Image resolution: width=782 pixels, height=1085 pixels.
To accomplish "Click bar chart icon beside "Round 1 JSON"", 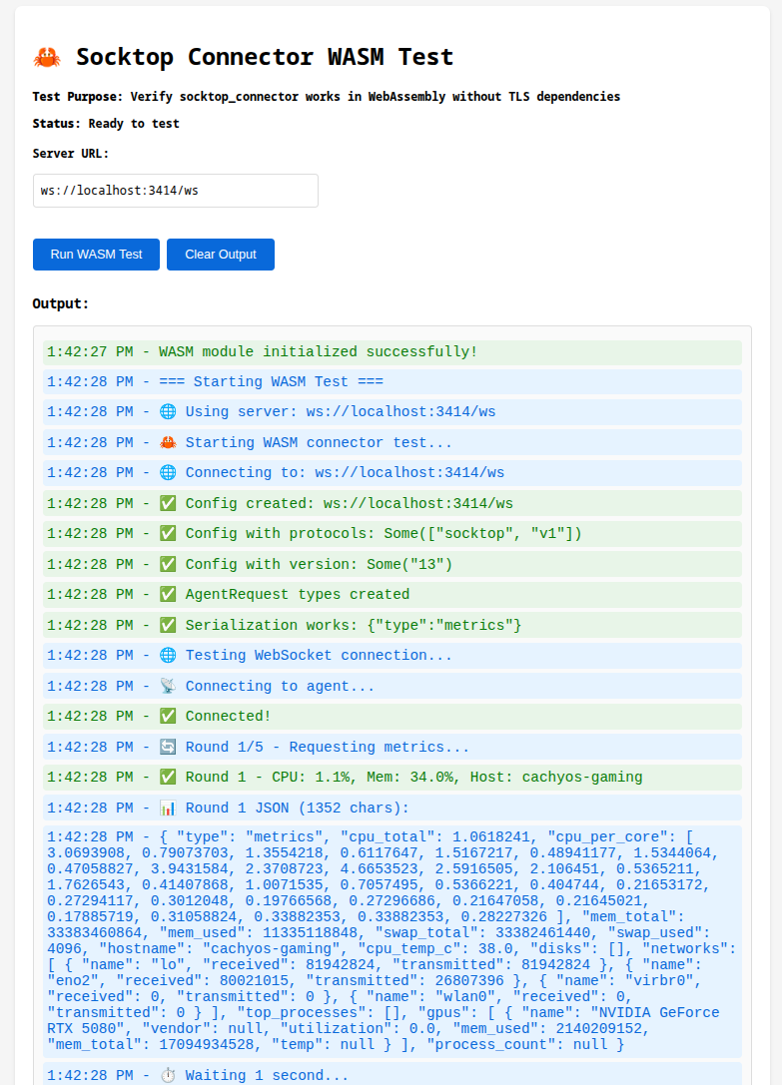I will 168,808.
